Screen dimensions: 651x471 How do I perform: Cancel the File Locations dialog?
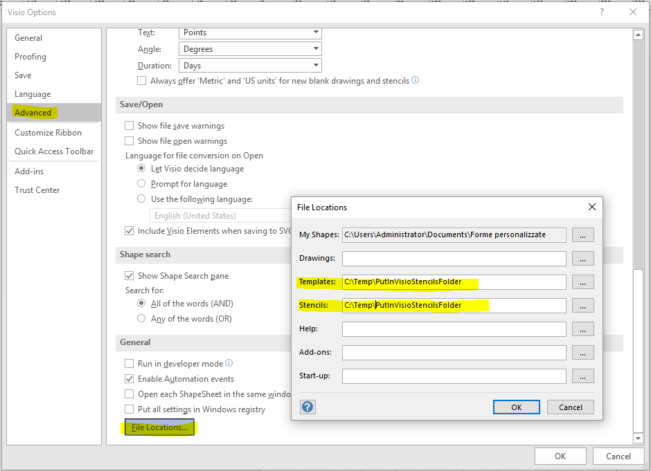[x=571, y=407]
